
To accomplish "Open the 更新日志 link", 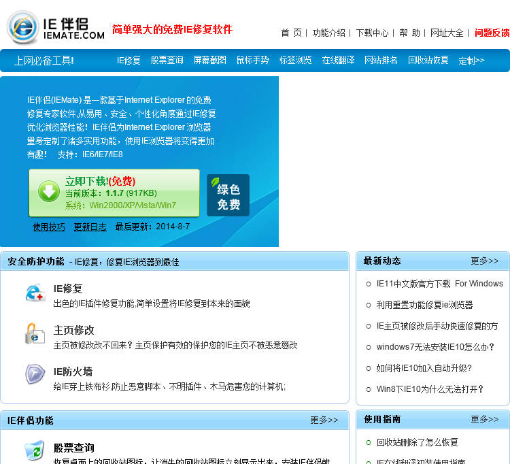I will coord(90,227).
